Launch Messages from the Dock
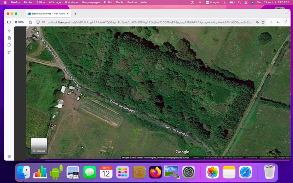 [x=89, y=172]
